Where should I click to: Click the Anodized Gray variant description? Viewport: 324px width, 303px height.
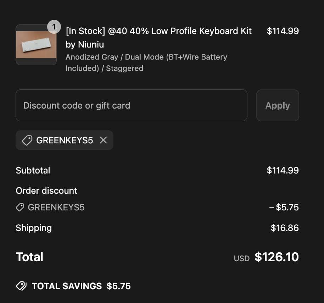[x=146, y=62]
